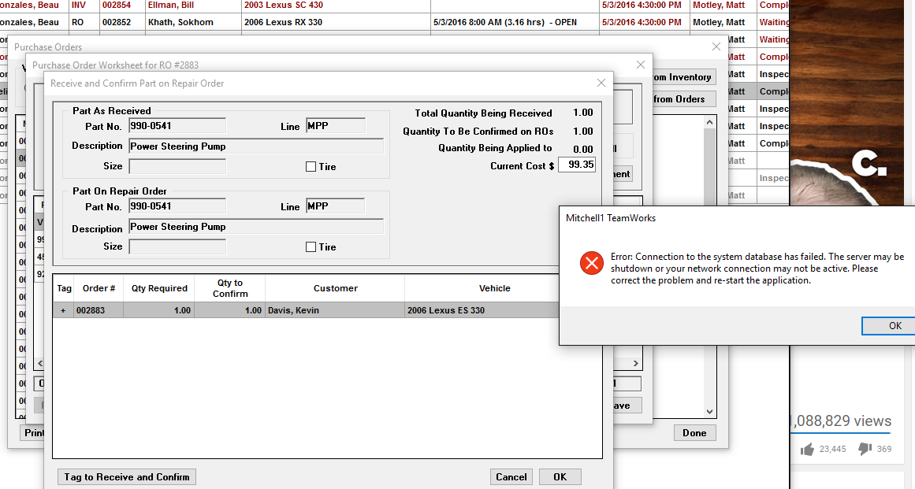Close the Purchase Orders window
Viewport: 915px width, 489px height.
pyautogui.click(x=716, y=46)
